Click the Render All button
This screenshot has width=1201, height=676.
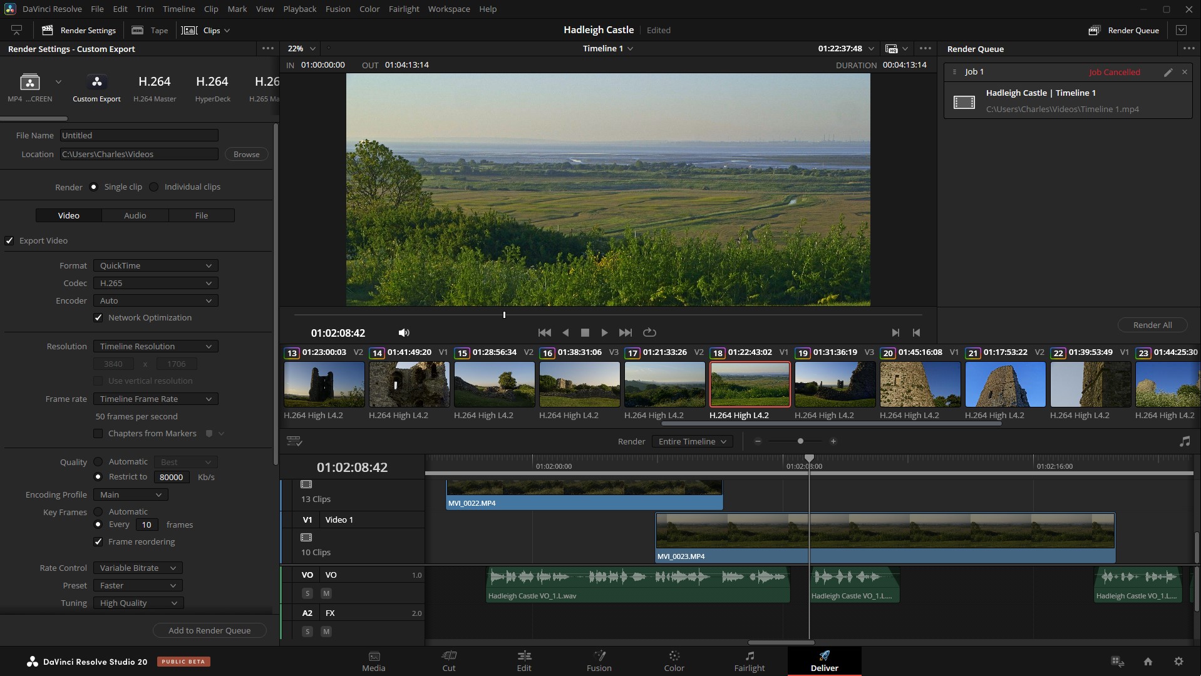(x=1152, y=325)
